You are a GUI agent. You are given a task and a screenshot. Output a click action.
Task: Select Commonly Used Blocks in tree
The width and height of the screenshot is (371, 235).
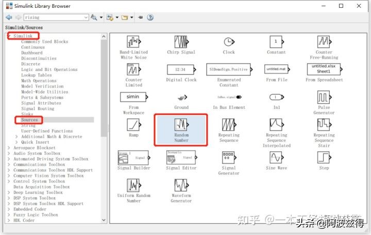pos(44,42)
